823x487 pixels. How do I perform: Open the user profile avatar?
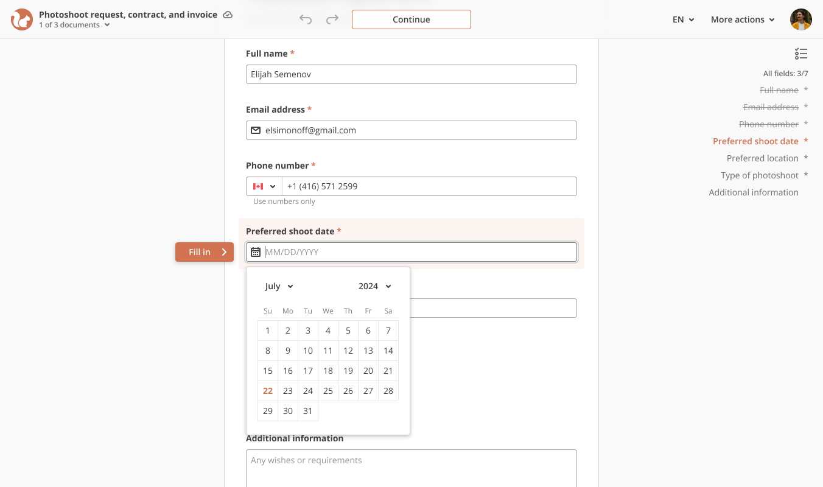(801, 19)
